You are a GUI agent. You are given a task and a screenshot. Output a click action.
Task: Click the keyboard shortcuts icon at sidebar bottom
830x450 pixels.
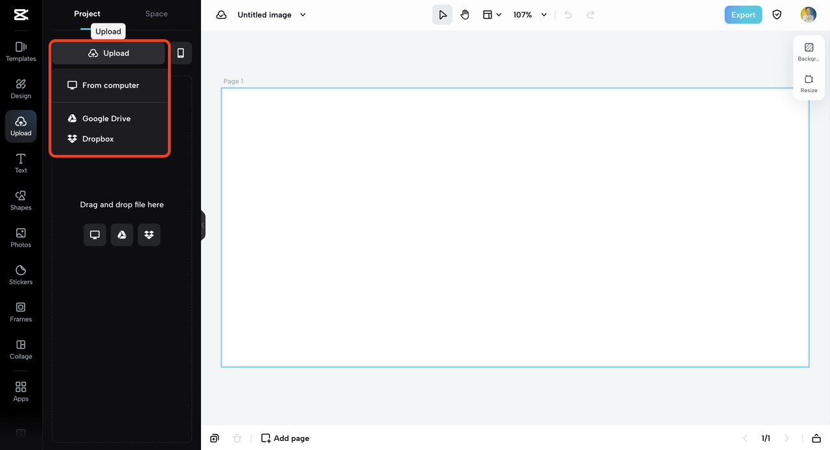[21, 432]
